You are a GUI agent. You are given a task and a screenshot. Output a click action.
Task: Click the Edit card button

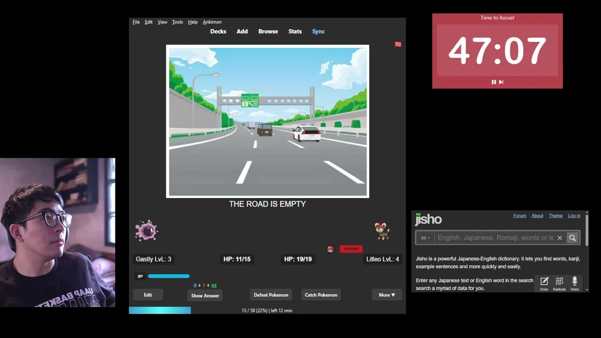click(148, 295)
